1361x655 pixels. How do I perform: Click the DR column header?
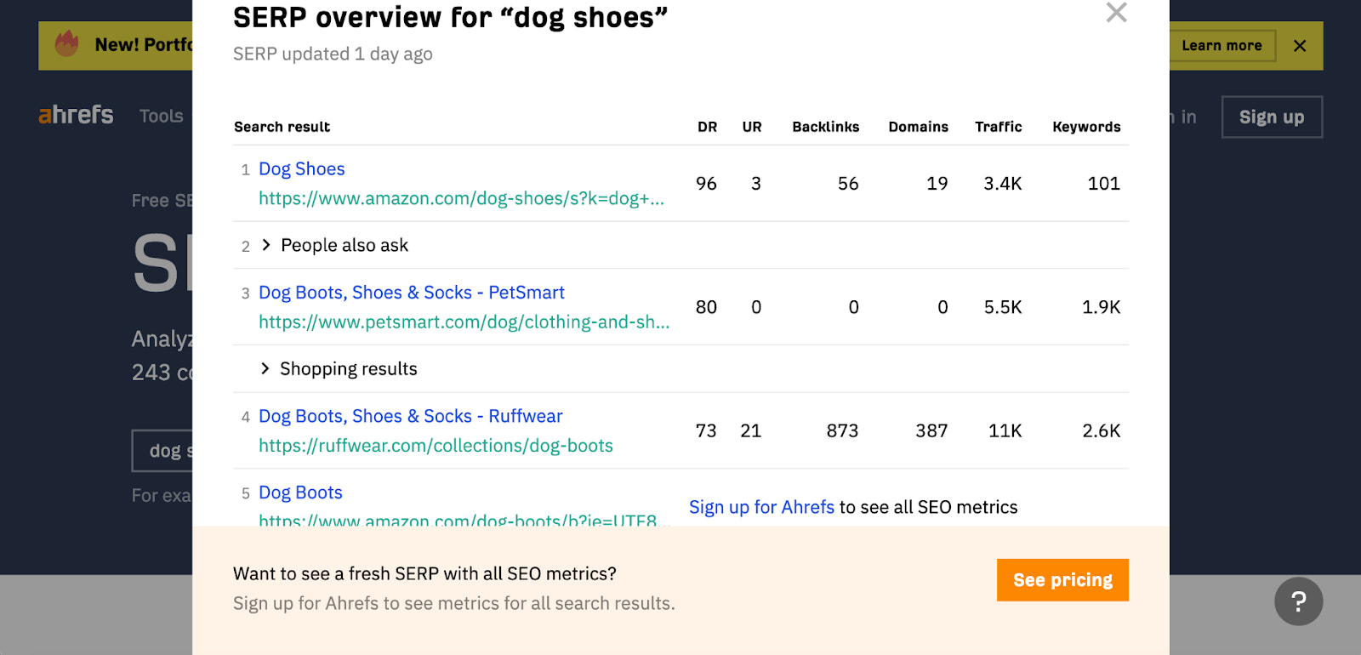(x=707, y=127)
